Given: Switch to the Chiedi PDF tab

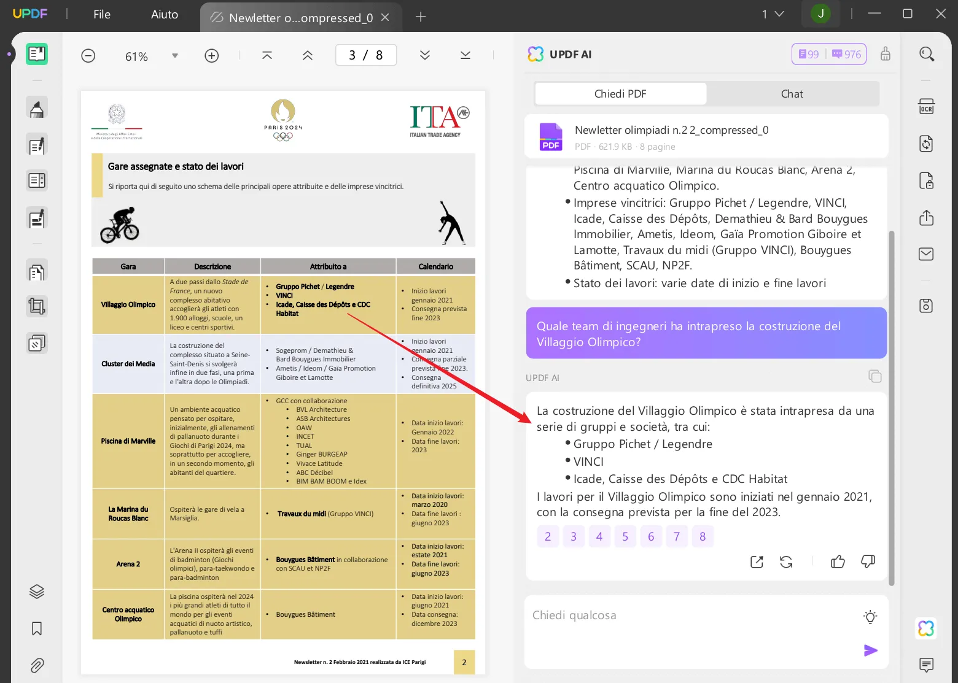Looking at the screenshot, I should pos(621,94).
